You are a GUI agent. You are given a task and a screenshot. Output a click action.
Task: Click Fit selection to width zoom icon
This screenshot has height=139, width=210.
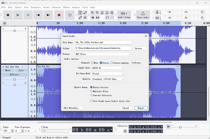click(x=102, y=13)
